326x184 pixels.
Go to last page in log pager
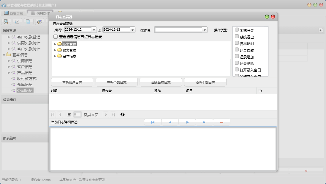coord(113,115)
